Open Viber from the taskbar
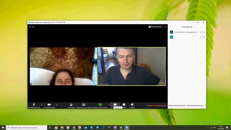 [115, 127]
